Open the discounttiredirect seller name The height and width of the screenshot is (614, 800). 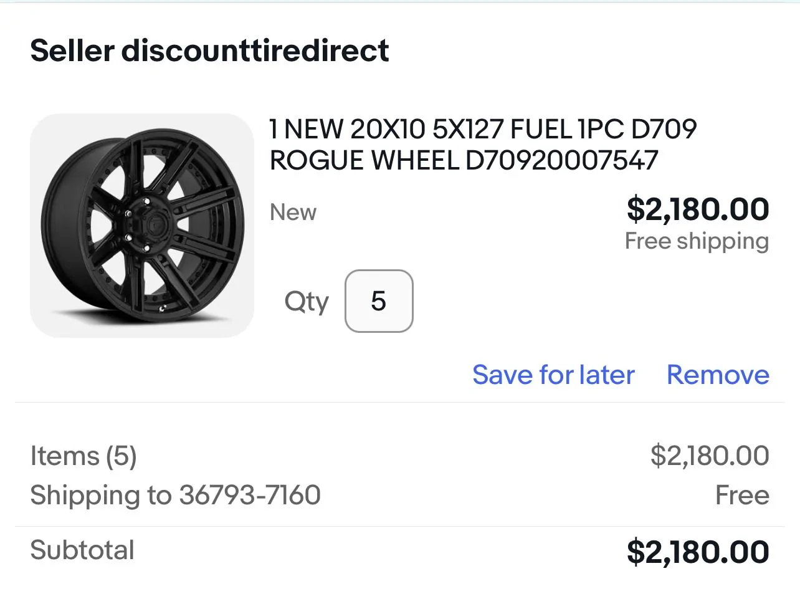click(x=255, y=50)
